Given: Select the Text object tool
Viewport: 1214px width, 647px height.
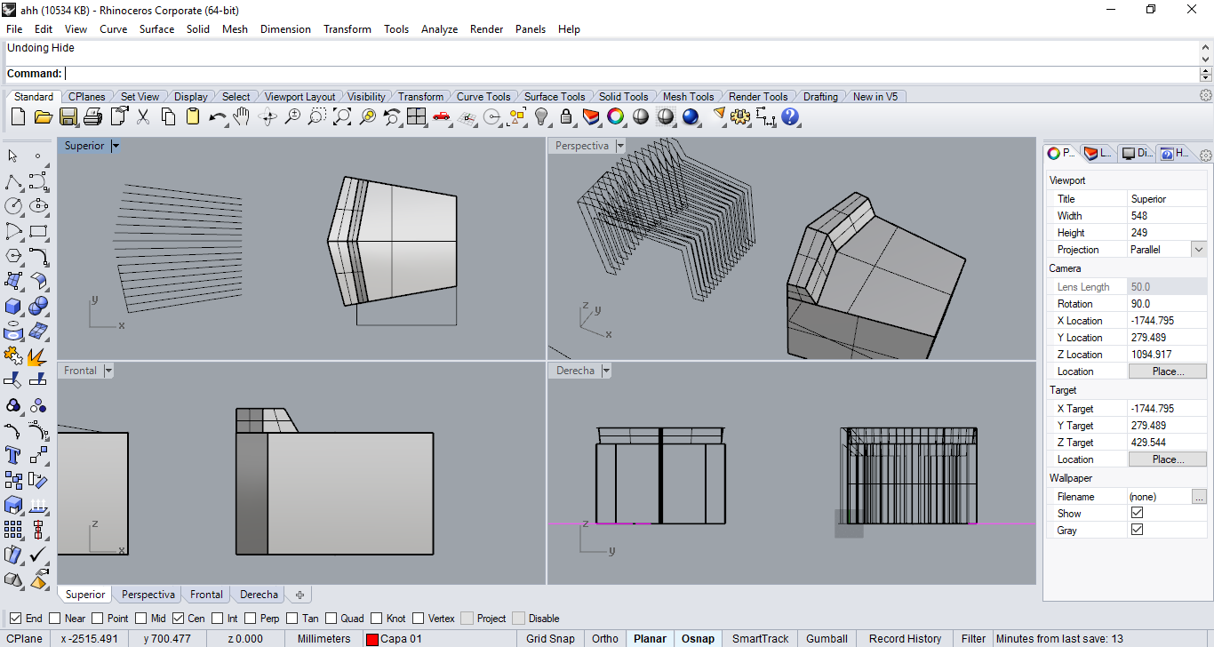Looking at the screenshot, I should (x=13, y=455).
